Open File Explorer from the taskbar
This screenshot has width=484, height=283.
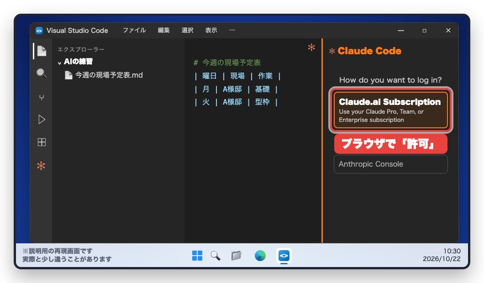coord(237,256)
